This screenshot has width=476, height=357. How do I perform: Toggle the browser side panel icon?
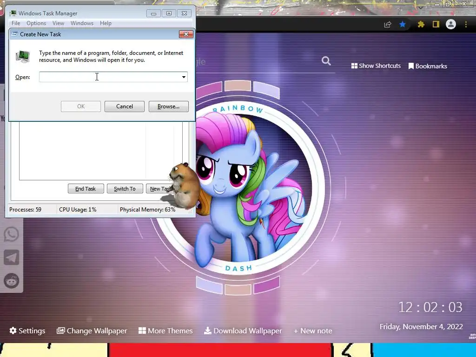tap(436, 24)
